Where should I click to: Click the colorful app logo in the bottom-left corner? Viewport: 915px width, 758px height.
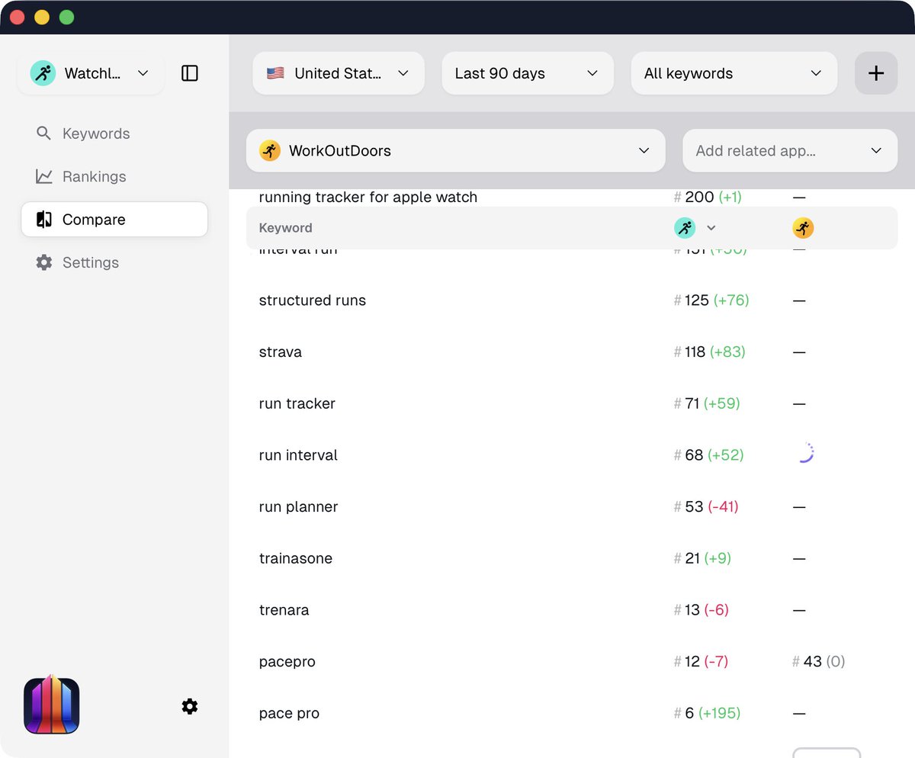50,705
